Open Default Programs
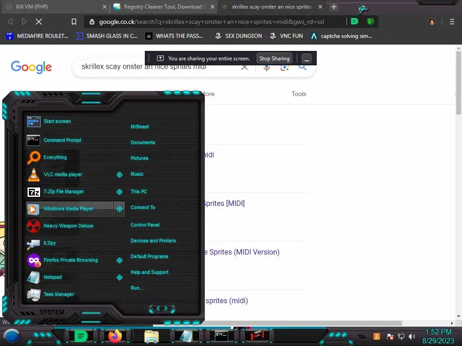This screenshot has height=346, width=462. (149, 256)
